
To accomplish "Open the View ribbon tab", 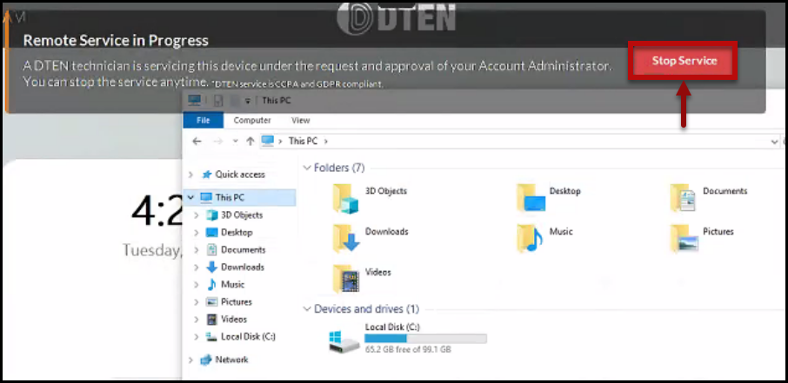I will pyautogui.click(x=301, y=121).
